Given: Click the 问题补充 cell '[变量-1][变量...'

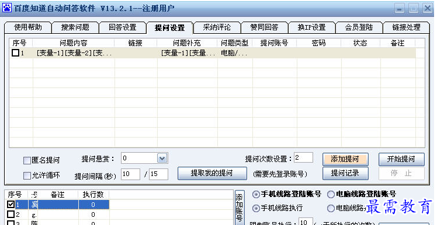Looking at the screenshot, I should (x=188, y=53).
